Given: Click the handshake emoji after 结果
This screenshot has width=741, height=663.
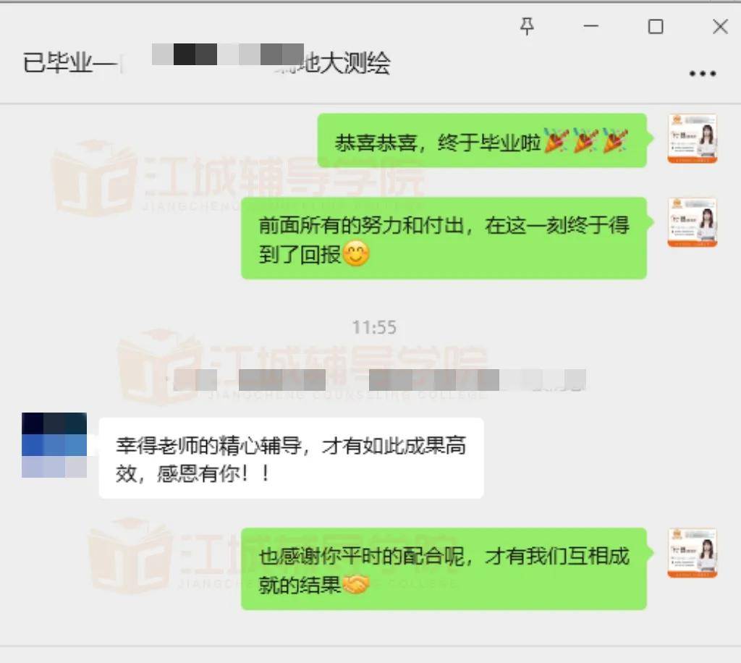Looking at the screenshot, I should [355, 585].
